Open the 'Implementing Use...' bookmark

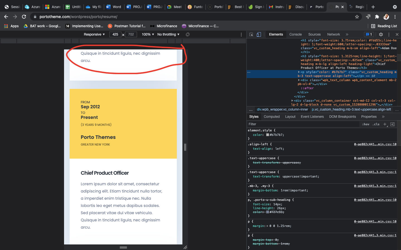84,26
